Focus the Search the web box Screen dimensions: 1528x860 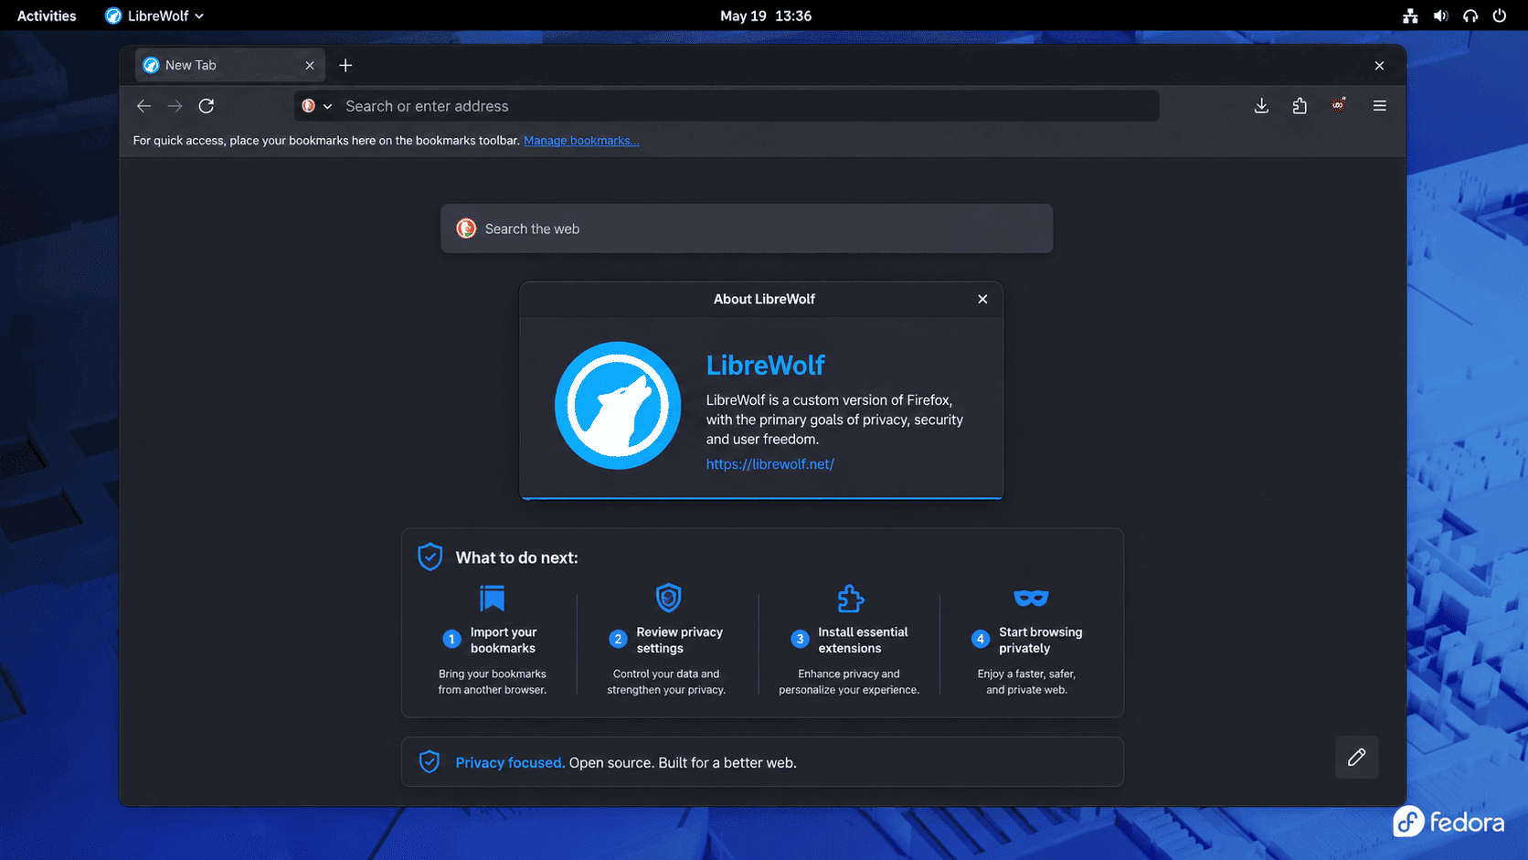(747, 228)
